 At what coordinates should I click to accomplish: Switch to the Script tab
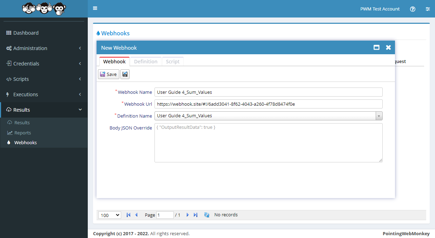[x=172, y=62]
